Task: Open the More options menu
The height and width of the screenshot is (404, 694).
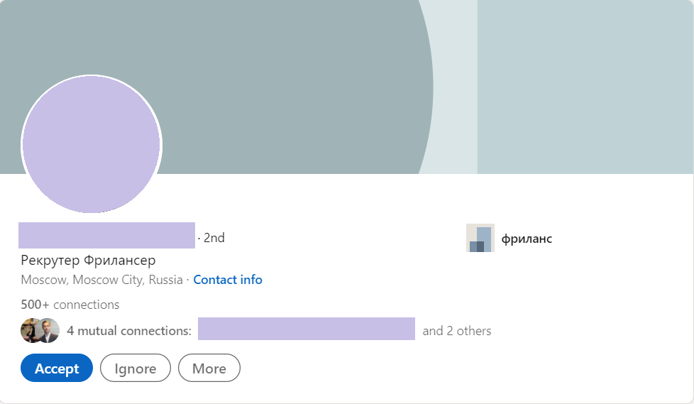Action: point(209,368)
